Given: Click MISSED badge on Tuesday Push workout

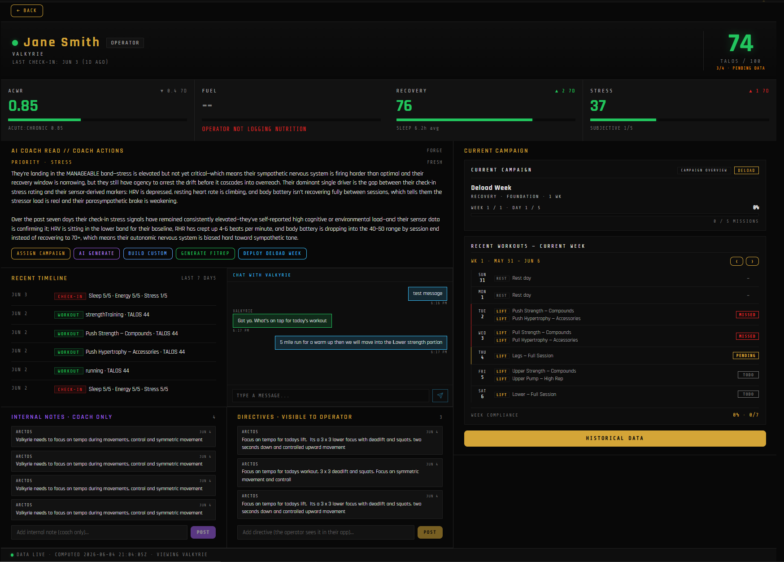Looking at the screenshot, I should 747,315.
